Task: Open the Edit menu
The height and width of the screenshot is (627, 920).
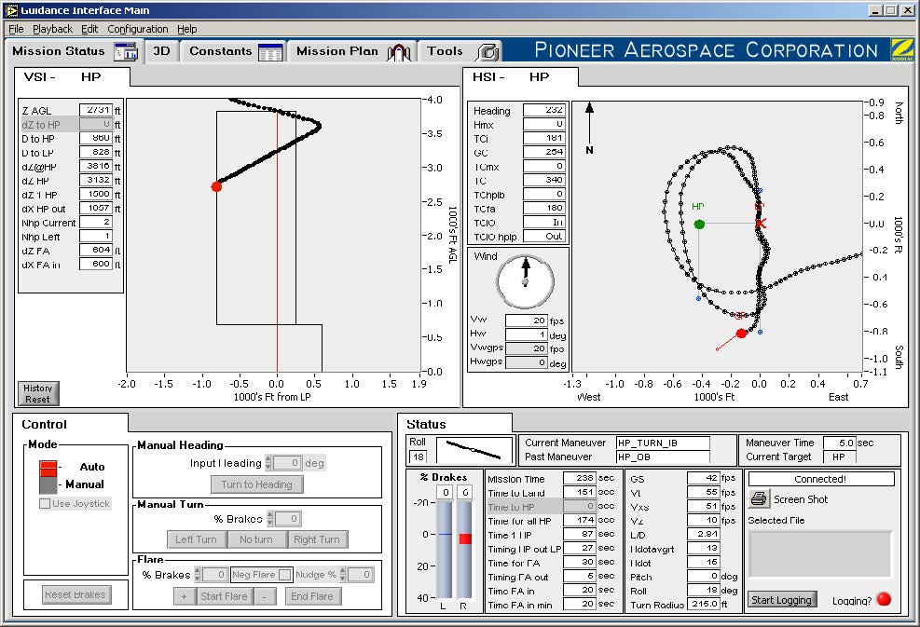Action: (x=89, y=29)
